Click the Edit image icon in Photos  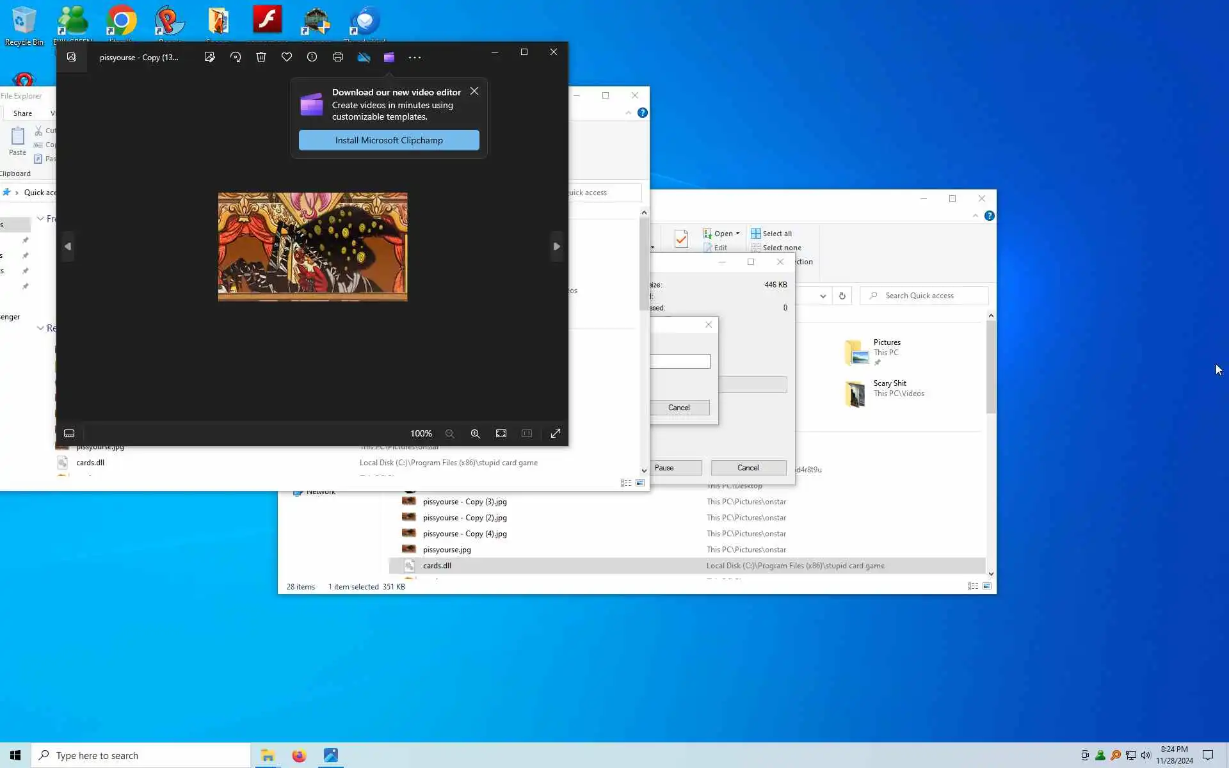tap(209, 58)
